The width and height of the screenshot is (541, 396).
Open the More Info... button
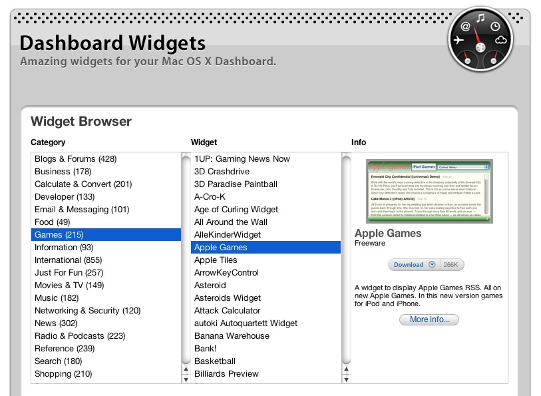[x=429, y=319]
